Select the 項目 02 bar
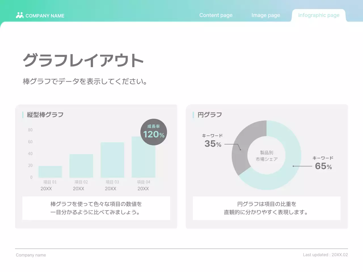363x272 pixels. pos(81,166)
